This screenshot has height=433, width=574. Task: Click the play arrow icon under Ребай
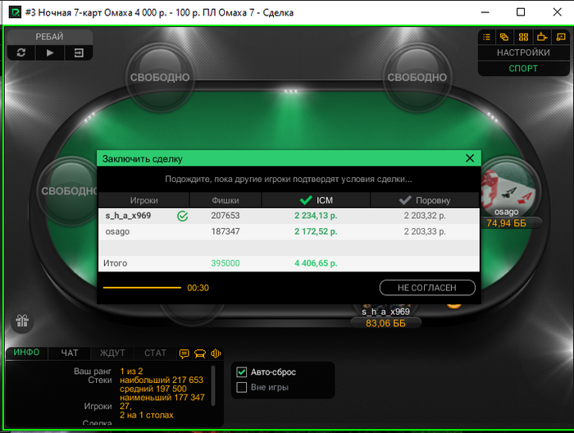click(50, 52)
